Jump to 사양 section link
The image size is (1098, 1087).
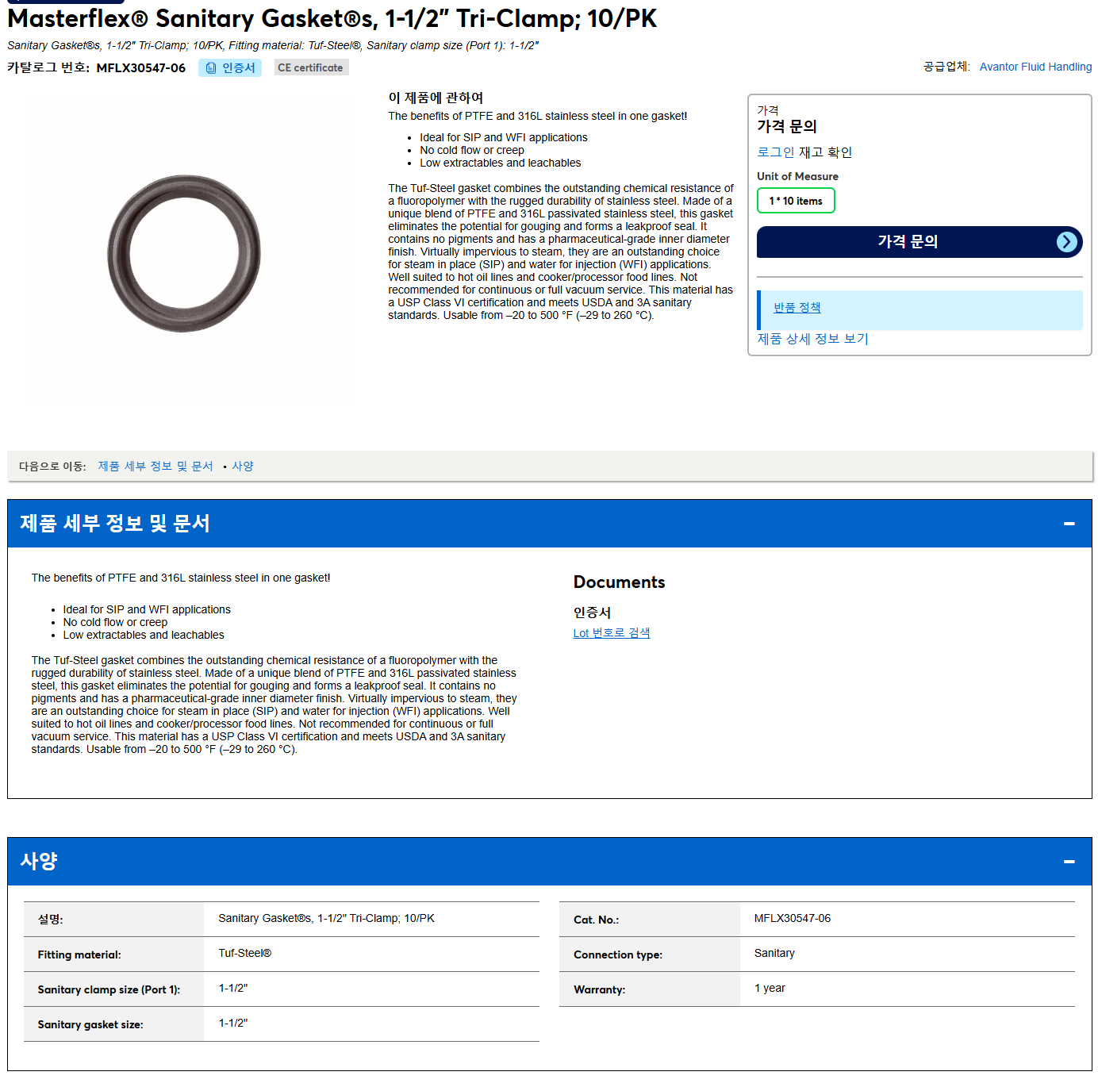click(243, 467)
